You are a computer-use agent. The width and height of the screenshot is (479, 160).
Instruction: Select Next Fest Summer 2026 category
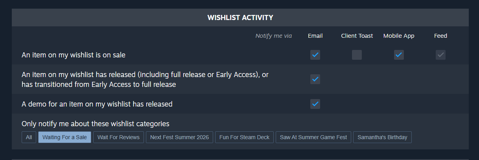180,137
